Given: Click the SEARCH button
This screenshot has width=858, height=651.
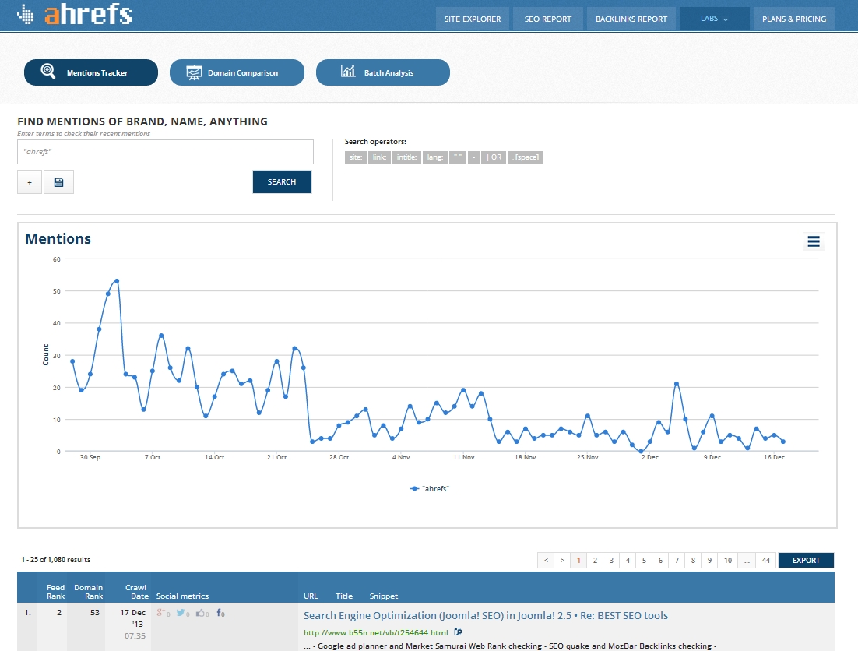Looking at the screenshot, I should point(282,182).
